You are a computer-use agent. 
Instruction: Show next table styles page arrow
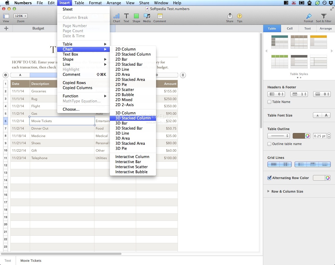click(x=332, y=51)
